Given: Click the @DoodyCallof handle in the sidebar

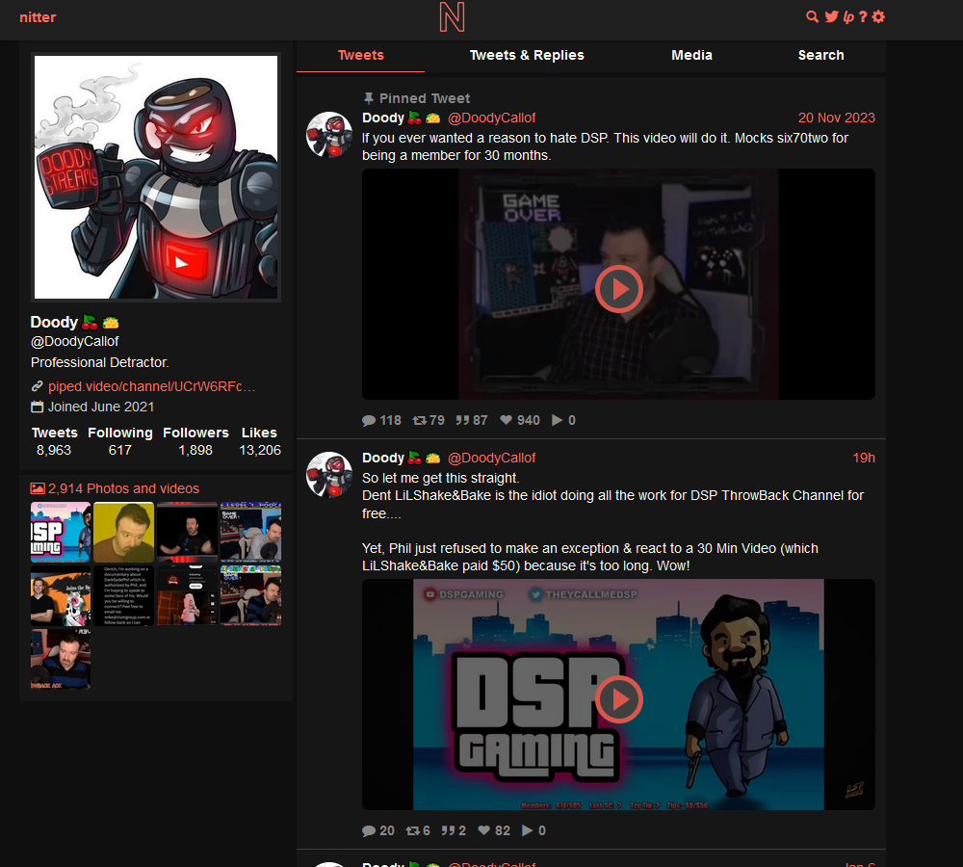Looking at the screenshot, I should [74, 341].
